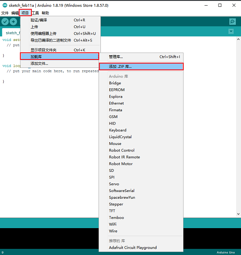Include the Robot Motor library
The height and width of the screenshot is (255, 241).
click(141, 164)
